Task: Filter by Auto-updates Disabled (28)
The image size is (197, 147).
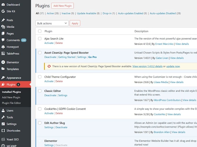Action: [165, 13]
